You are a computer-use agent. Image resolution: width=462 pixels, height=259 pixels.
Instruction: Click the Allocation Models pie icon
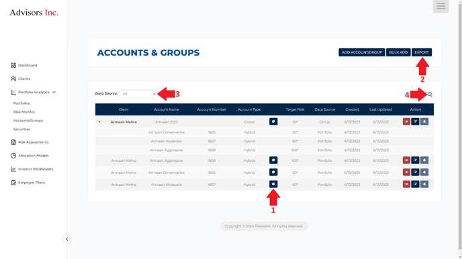(x=13, y=156)
